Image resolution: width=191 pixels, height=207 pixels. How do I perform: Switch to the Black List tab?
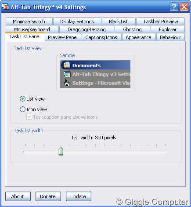[119, 22]
